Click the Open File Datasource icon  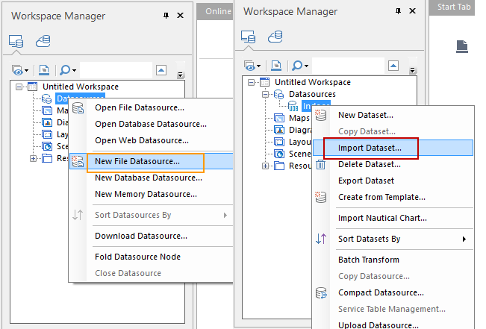pyautogui.click(x=78, y=107)
